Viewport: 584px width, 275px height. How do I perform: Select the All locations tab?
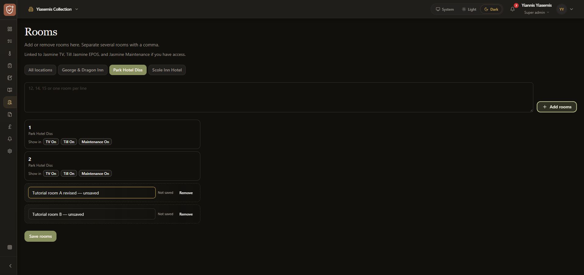(x=40, y=70)
